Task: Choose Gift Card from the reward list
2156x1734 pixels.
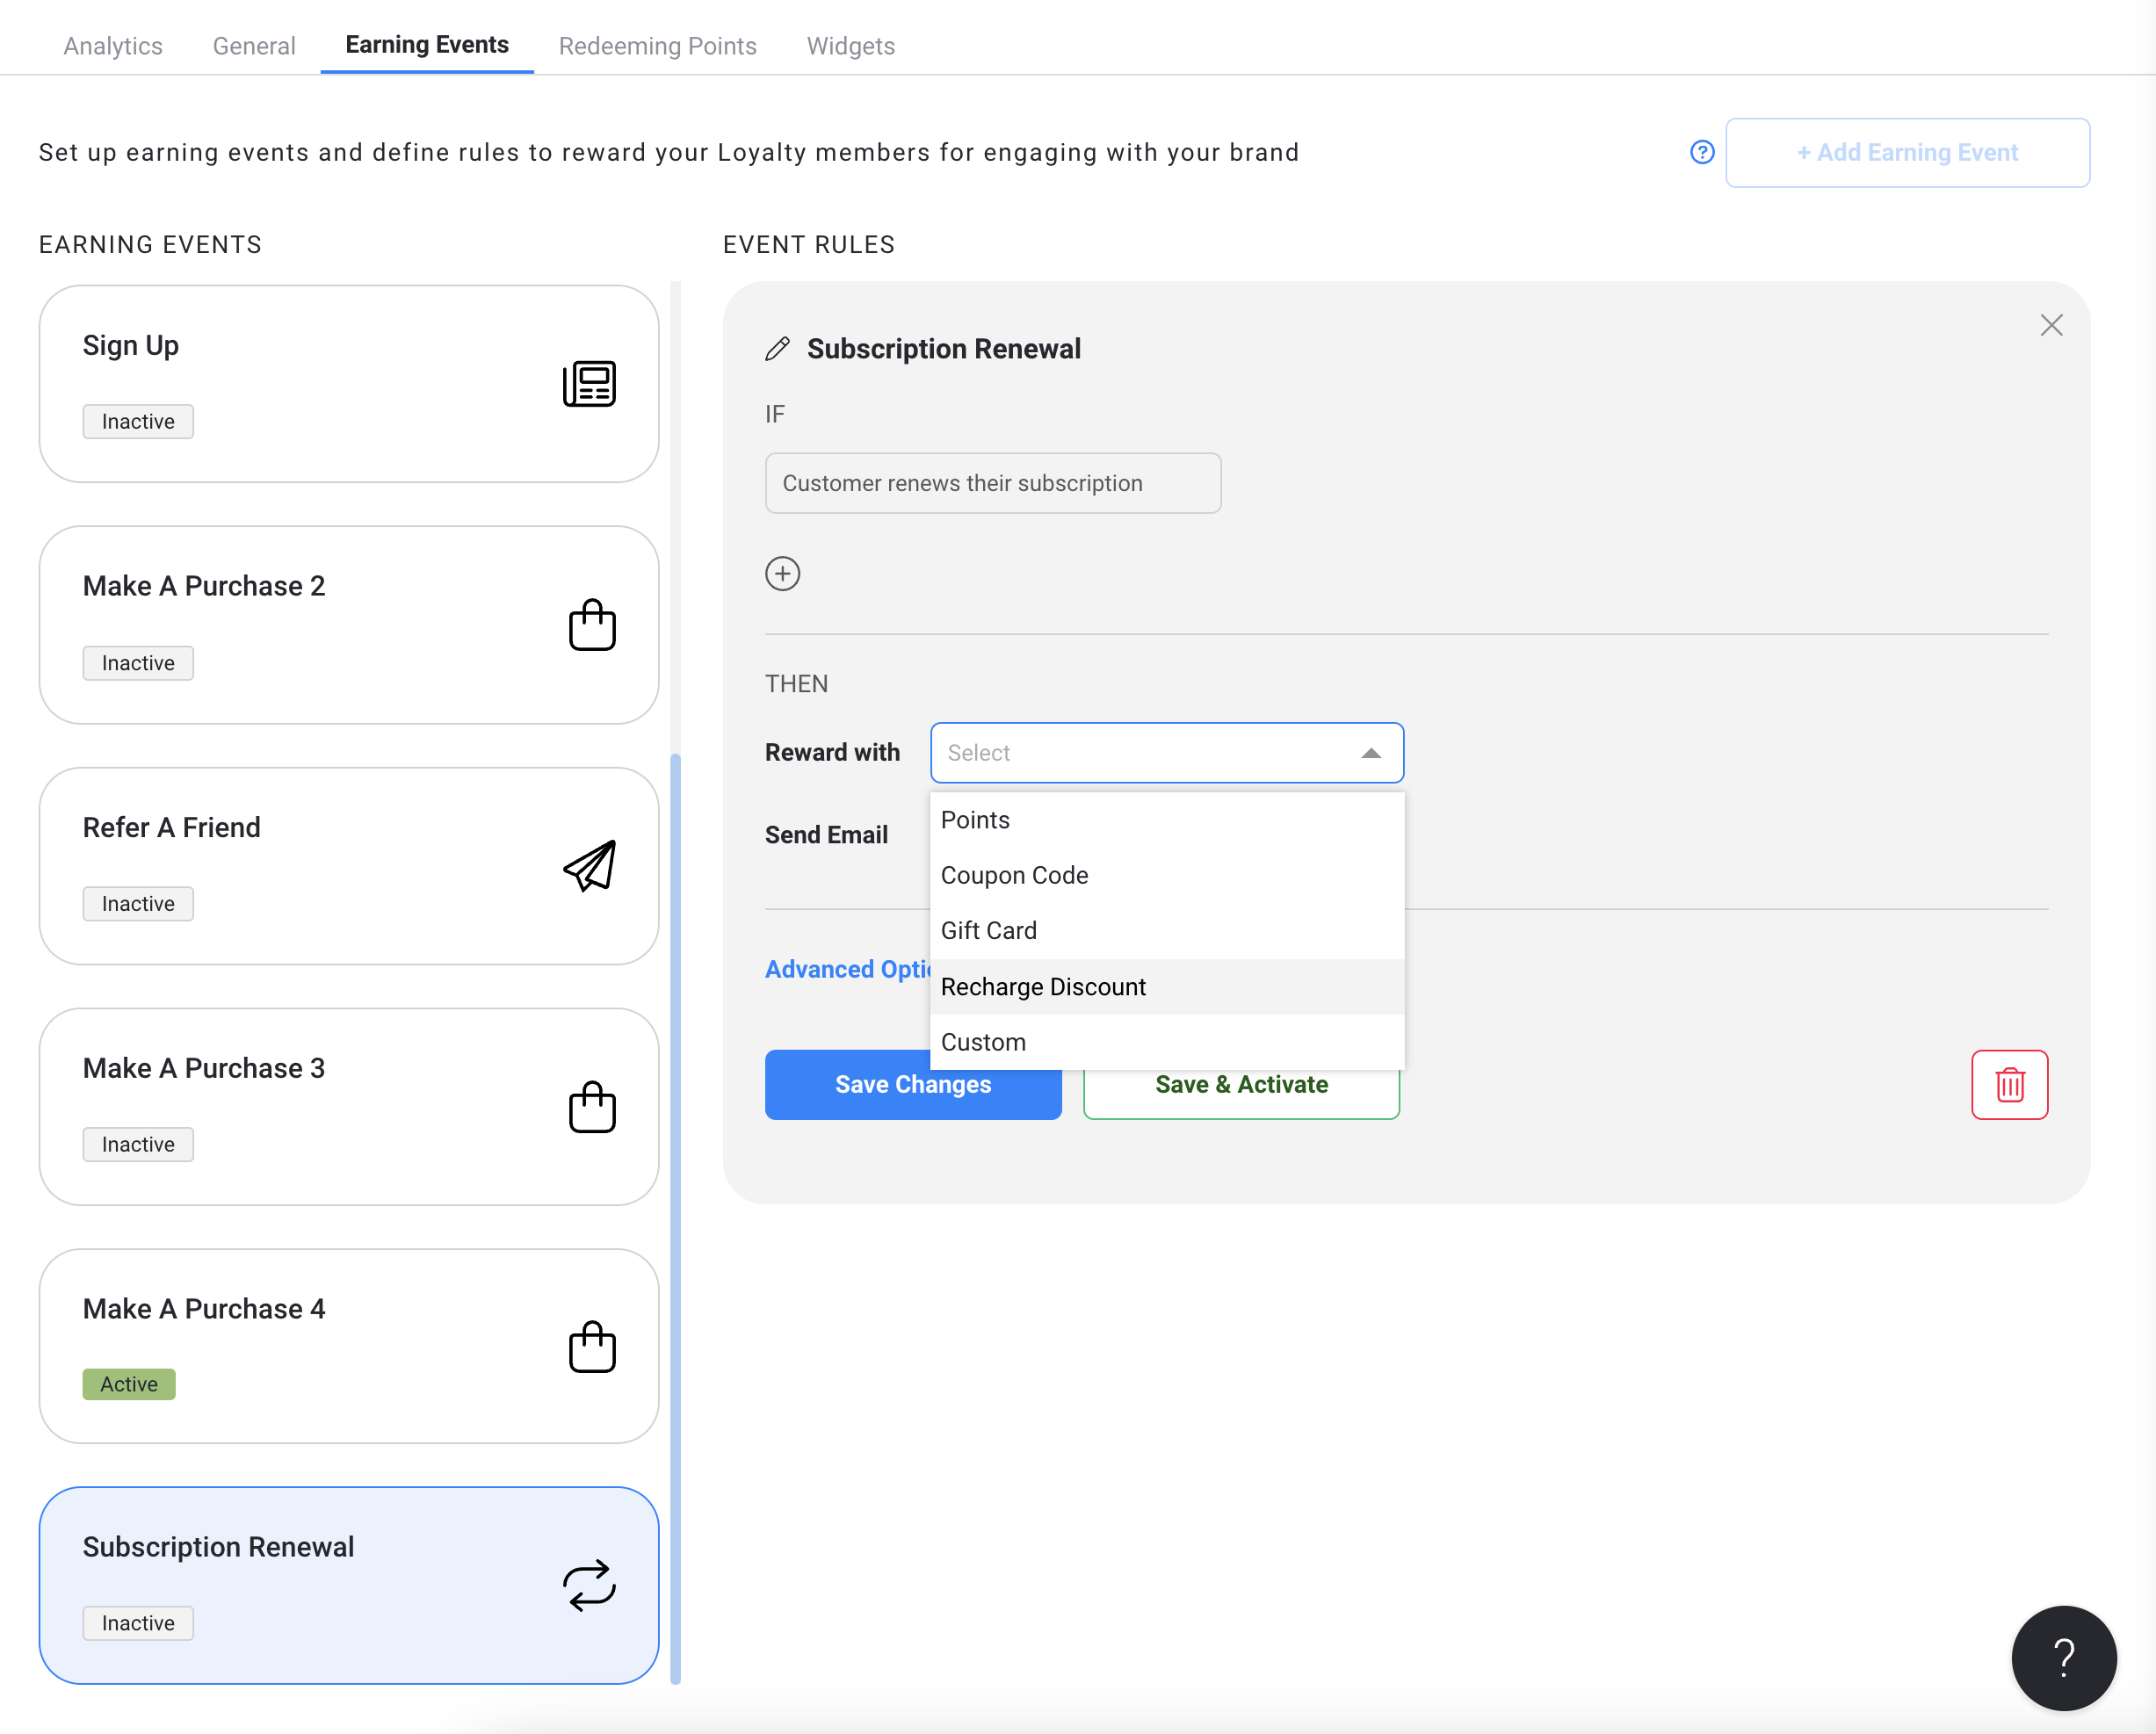Action: pyautogui.click(x=1167, y=931)
